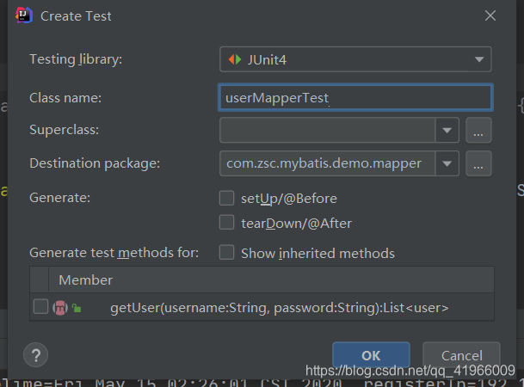Viewport: 524px width, 387px height.
Task: Open the Testing library JUnit4 dropdown
Action: [x=355, y=59]
